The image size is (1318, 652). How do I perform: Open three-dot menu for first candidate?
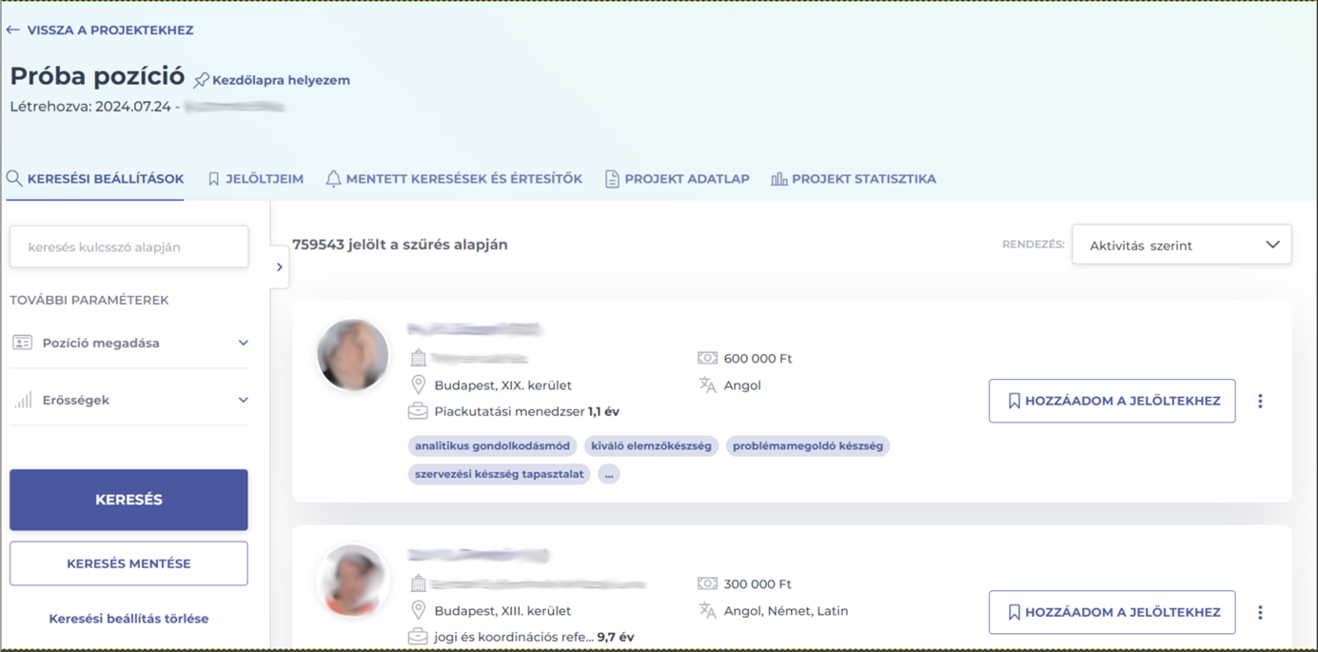pos(1260,402)
